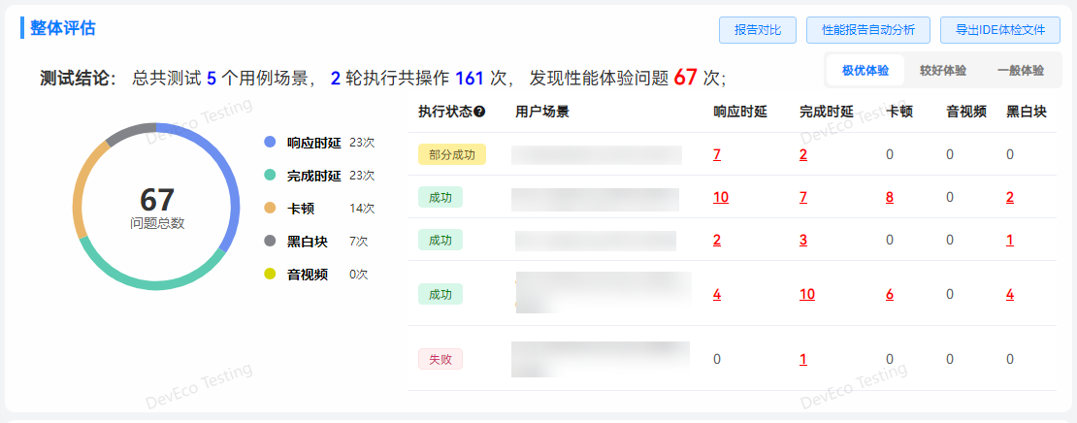Run 性能报告自动分析 analysis
Viewport: 1077px width, 423px height.
tap(867, 30)
